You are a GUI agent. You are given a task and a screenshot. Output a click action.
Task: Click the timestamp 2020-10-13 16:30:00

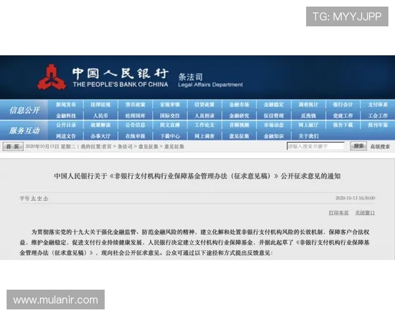point(355,197)
